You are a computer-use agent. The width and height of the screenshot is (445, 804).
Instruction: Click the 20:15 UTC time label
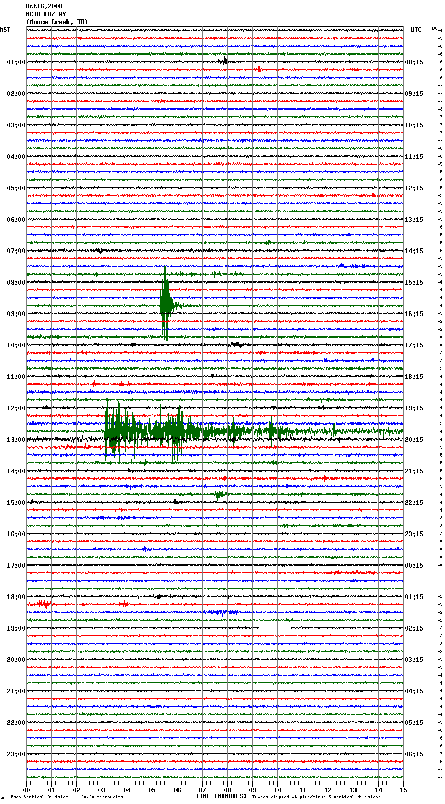pos(414,440)
